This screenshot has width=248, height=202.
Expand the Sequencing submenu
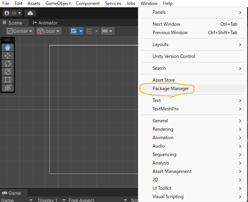[192, 154]
